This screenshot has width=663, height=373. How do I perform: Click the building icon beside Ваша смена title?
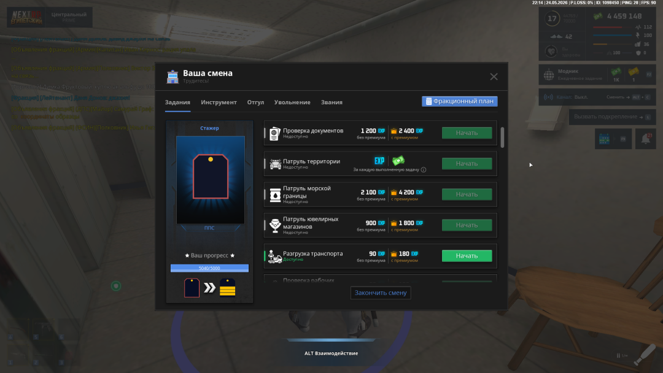point(173,77)
